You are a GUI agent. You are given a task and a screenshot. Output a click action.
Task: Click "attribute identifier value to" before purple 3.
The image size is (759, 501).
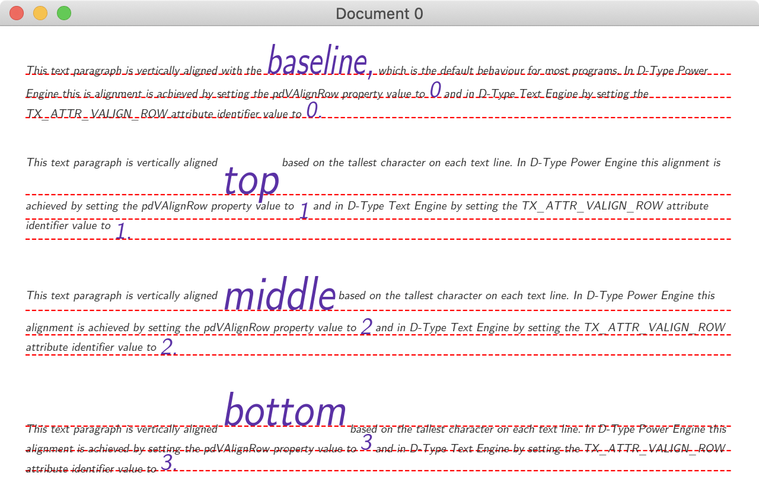coord(91,469)
